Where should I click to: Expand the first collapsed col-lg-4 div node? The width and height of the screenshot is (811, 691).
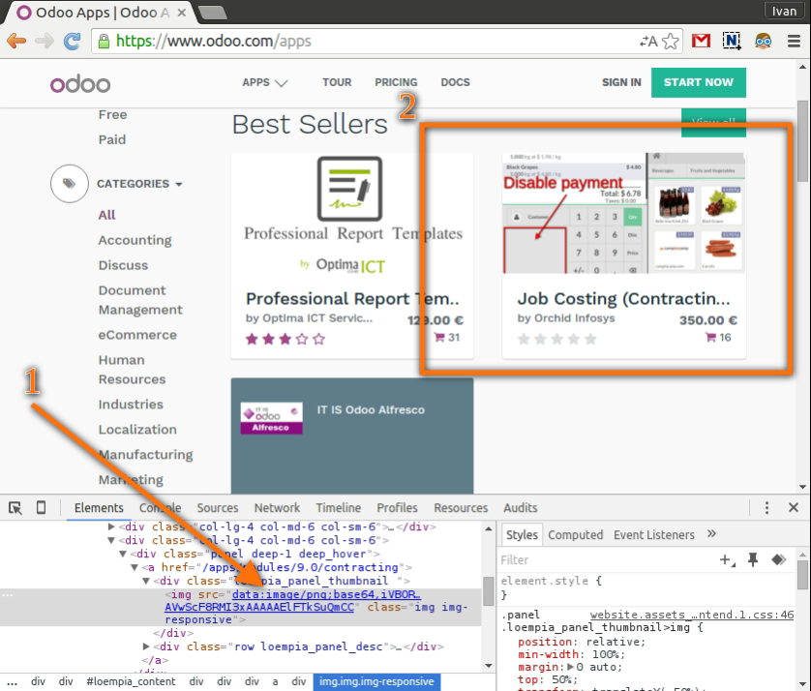(x=110, y=526)
